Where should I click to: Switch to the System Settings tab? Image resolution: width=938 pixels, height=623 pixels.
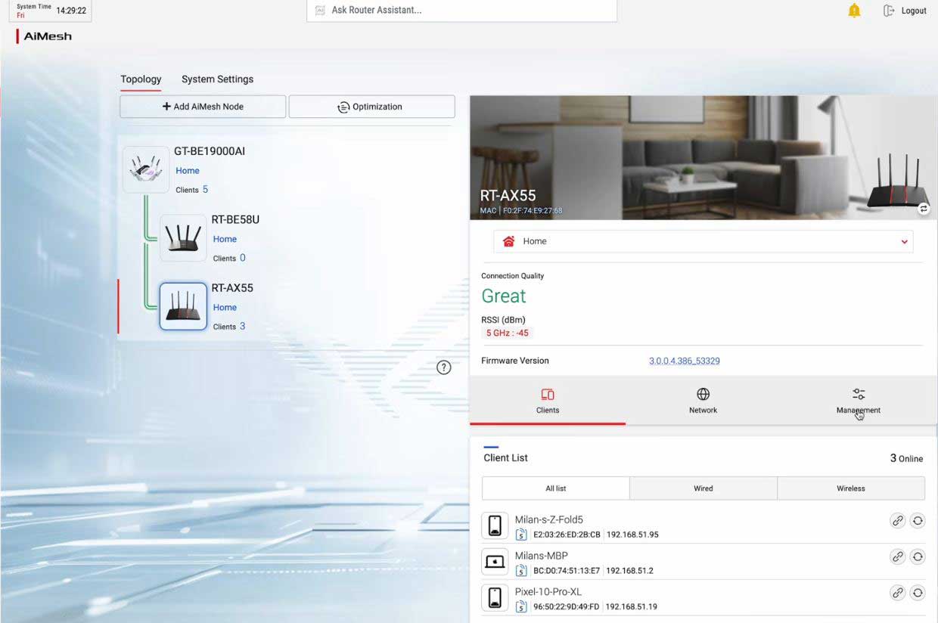(x=217, y=79)
